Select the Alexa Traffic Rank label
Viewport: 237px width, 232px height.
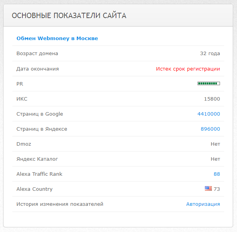pyautogui.click(x=39, y=174)
